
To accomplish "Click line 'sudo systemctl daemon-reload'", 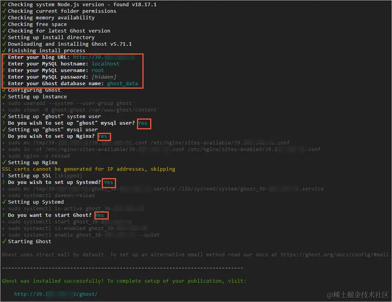I will pos(48,196).
